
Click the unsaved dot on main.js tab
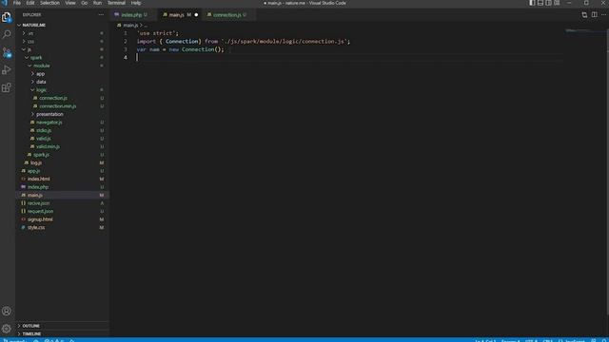(196, 15)
